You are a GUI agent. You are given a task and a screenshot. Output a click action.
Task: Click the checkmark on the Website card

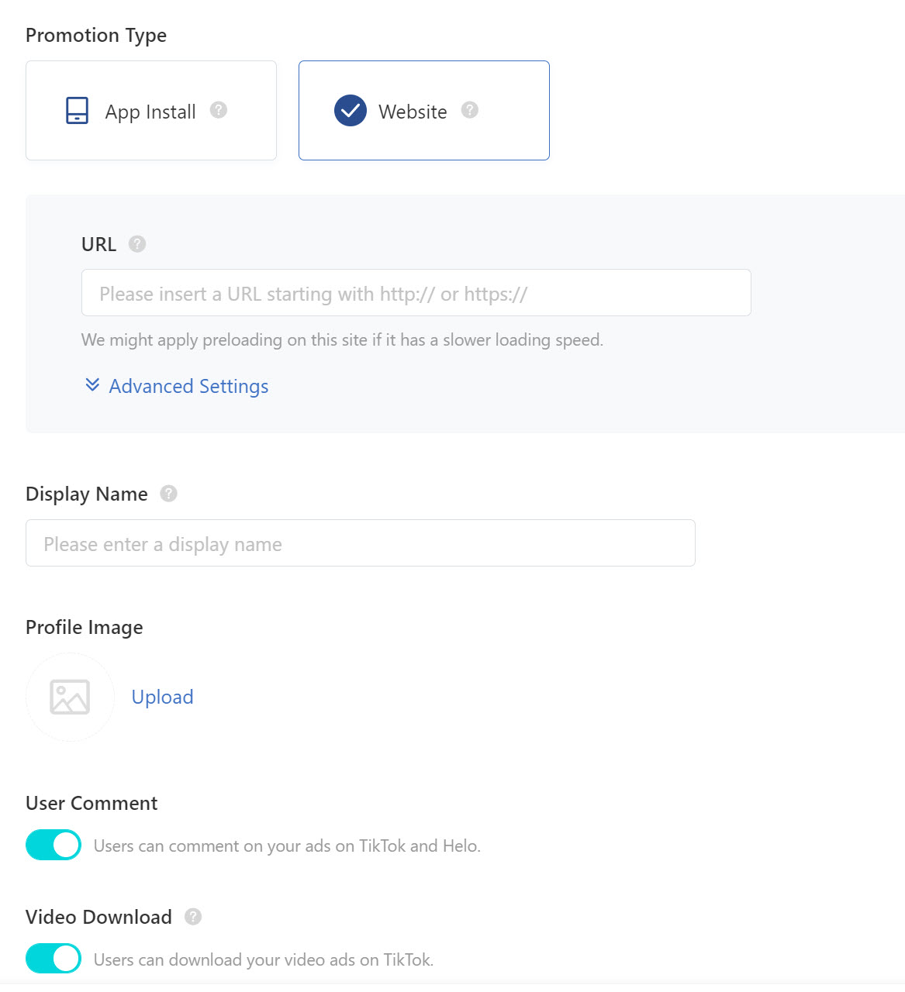click(350, 111)
